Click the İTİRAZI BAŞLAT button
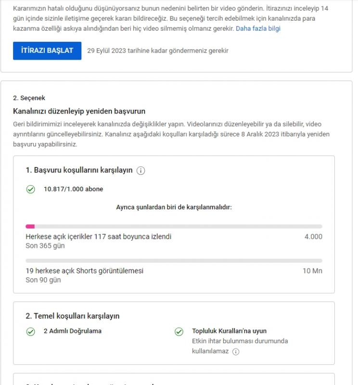Viewport: 358px width, 385px height. (x=47, y=51)
